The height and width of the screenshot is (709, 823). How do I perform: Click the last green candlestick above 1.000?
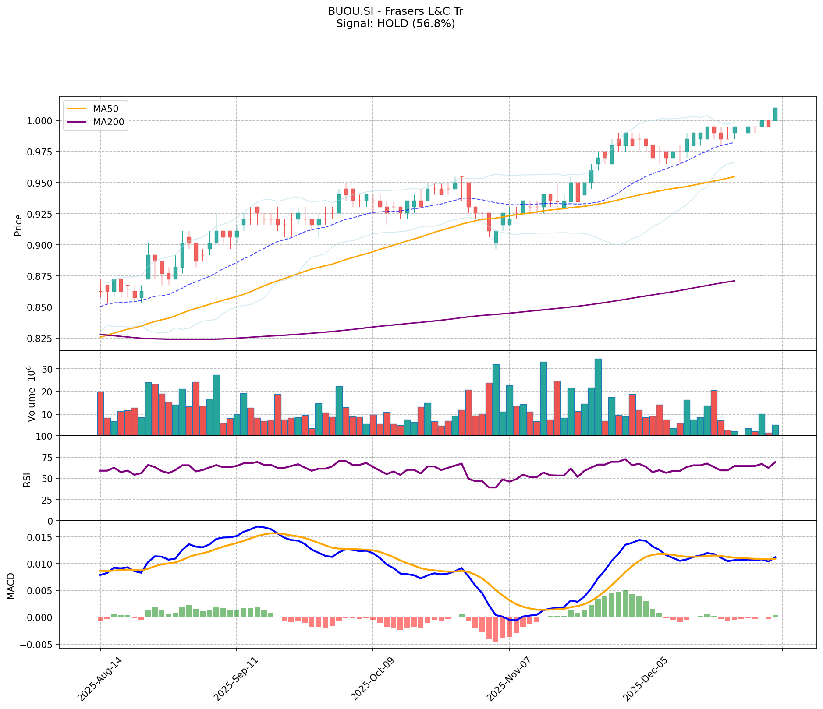(x=775, y=114)
